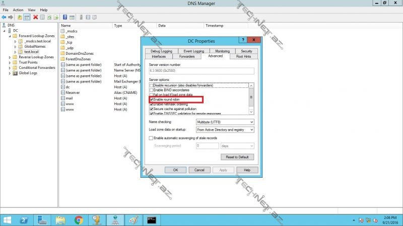Click the Reset to Default button
The width and height of the screenshot is (403, 226).
click(237, 157)
